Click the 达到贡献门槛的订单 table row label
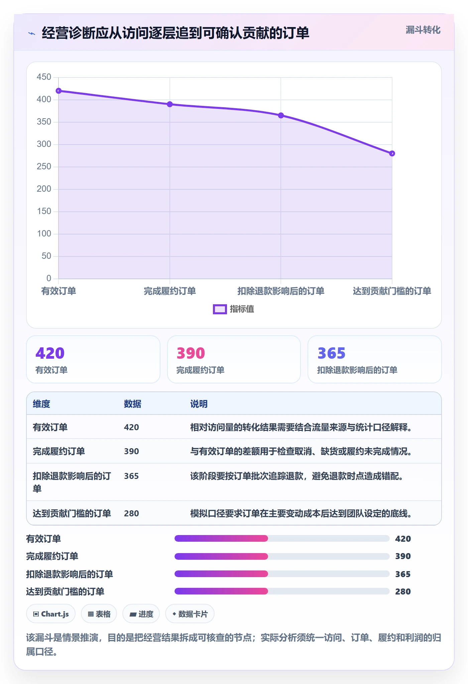 point(72,513)
